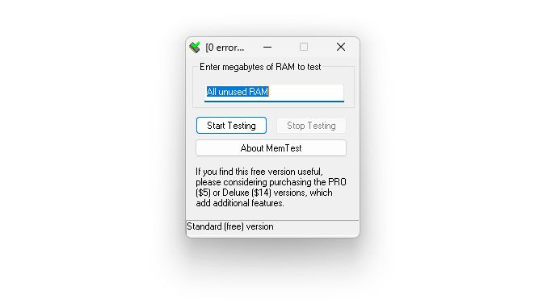Click the greyed-out maximize window icon

[304, 47]
